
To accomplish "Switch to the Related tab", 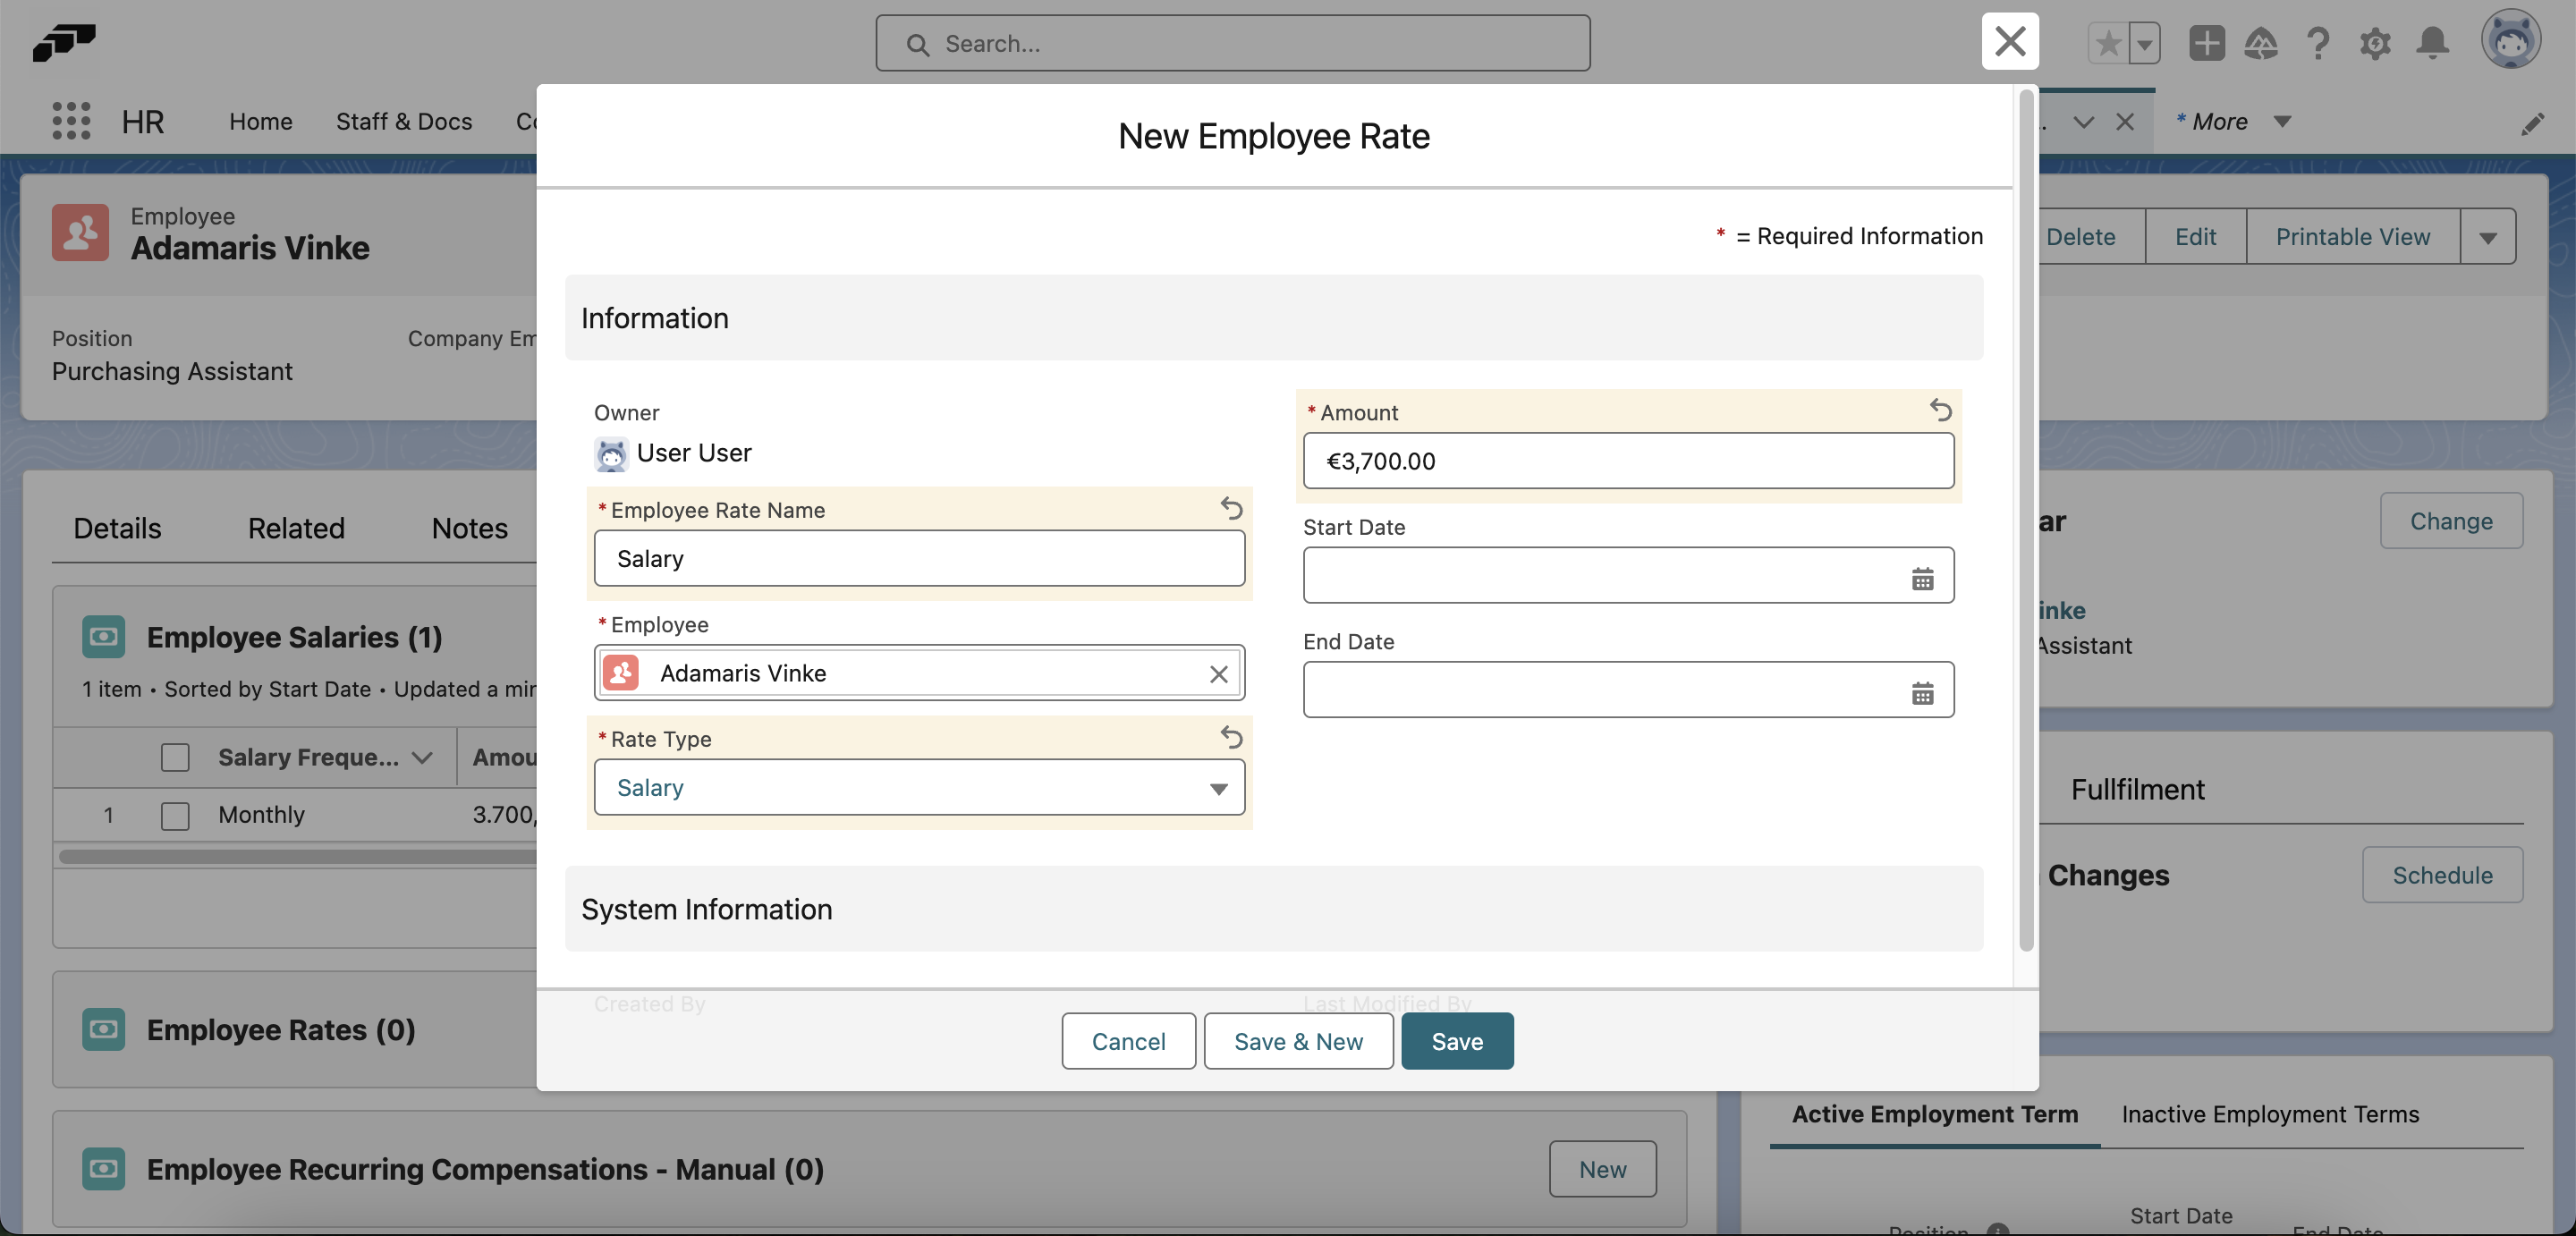I will 295,527.
